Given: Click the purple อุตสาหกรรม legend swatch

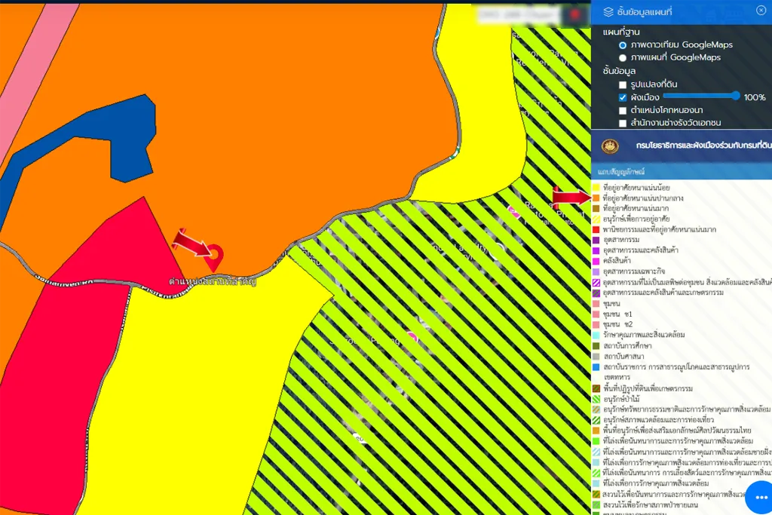Looking at the screenshot, I should click(596, 239).
